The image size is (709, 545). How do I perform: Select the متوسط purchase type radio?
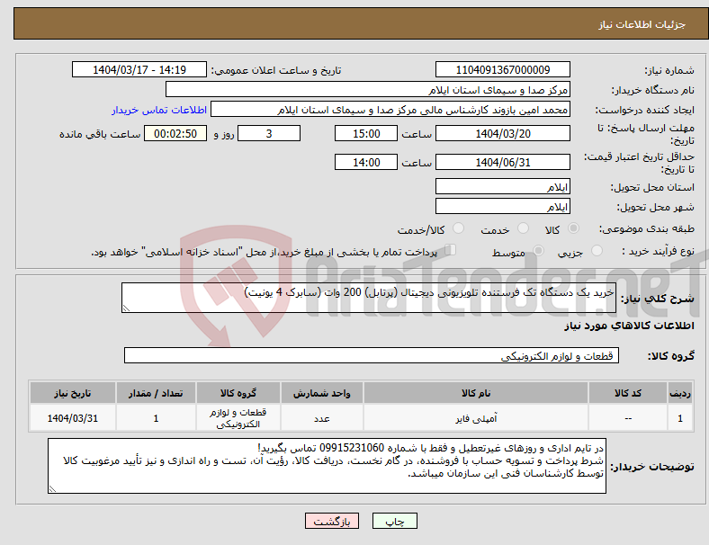coord(538,250)
